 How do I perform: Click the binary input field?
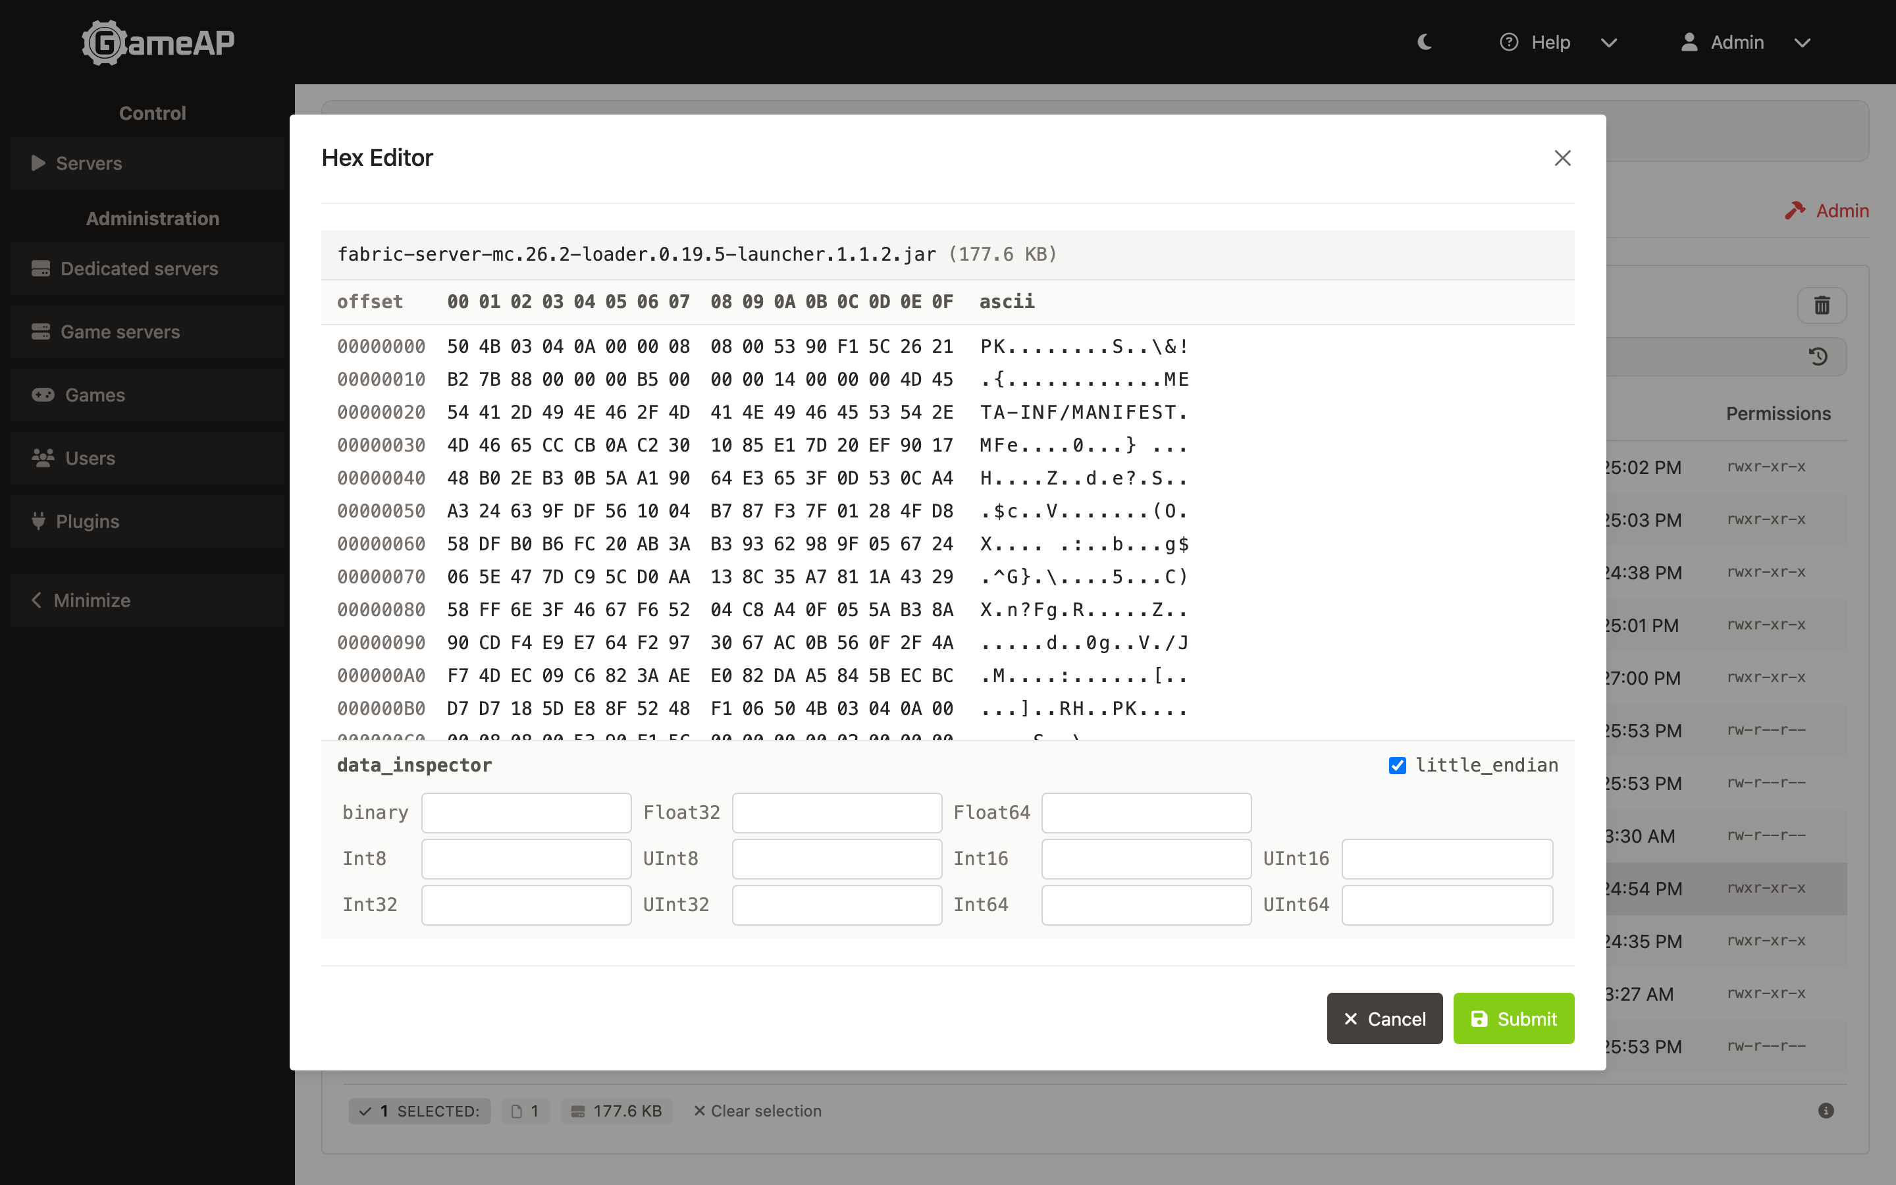point(526,813)
